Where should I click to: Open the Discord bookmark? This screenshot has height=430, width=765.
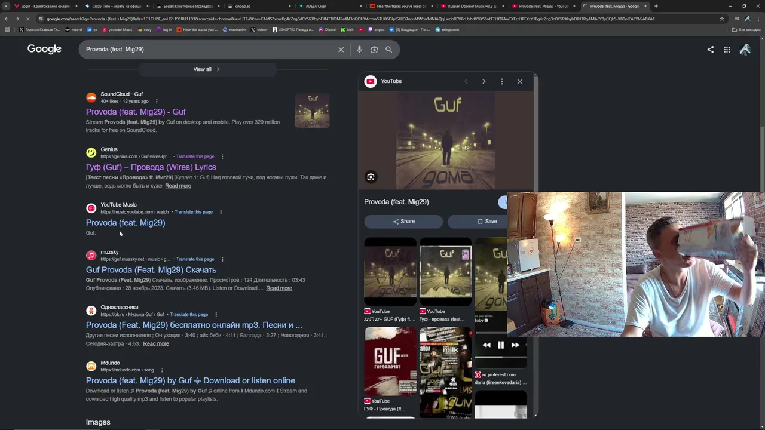(328, 30)
